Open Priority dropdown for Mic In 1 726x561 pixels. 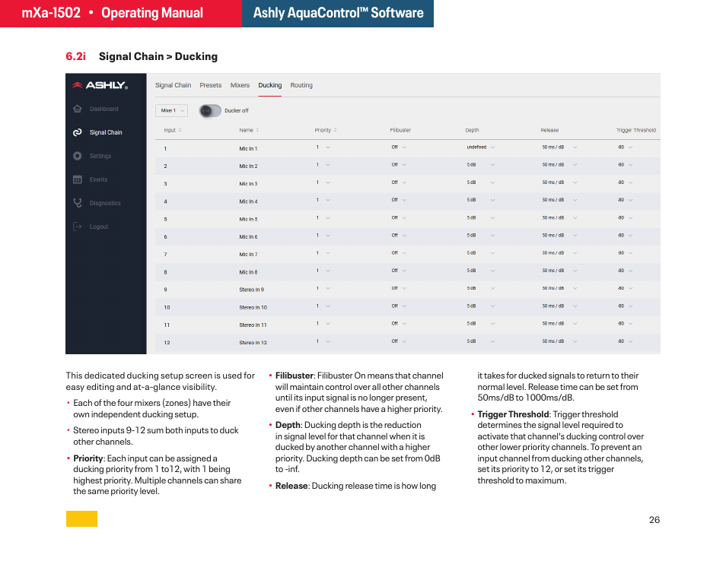323,147
